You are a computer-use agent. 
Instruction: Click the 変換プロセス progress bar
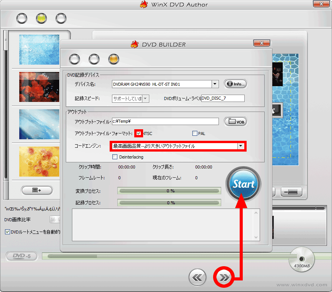click(x=169, y=191)
